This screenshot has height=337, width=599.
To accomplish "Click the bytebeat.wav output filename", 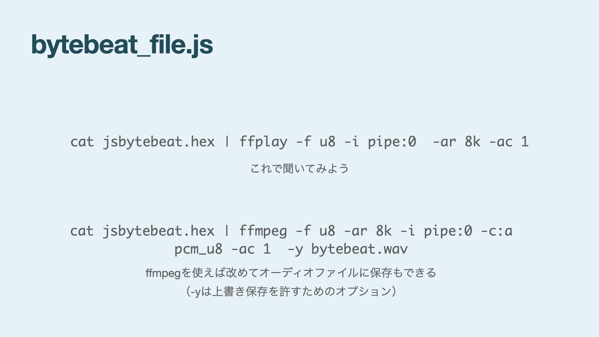I will point(359,249).
